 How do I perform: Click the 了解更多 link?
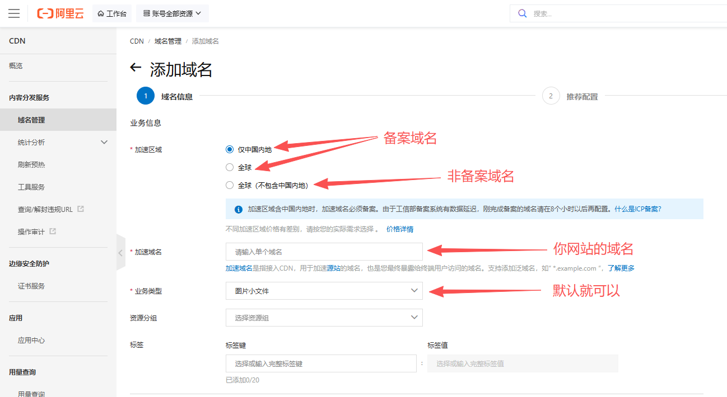(x=621, y=268)
